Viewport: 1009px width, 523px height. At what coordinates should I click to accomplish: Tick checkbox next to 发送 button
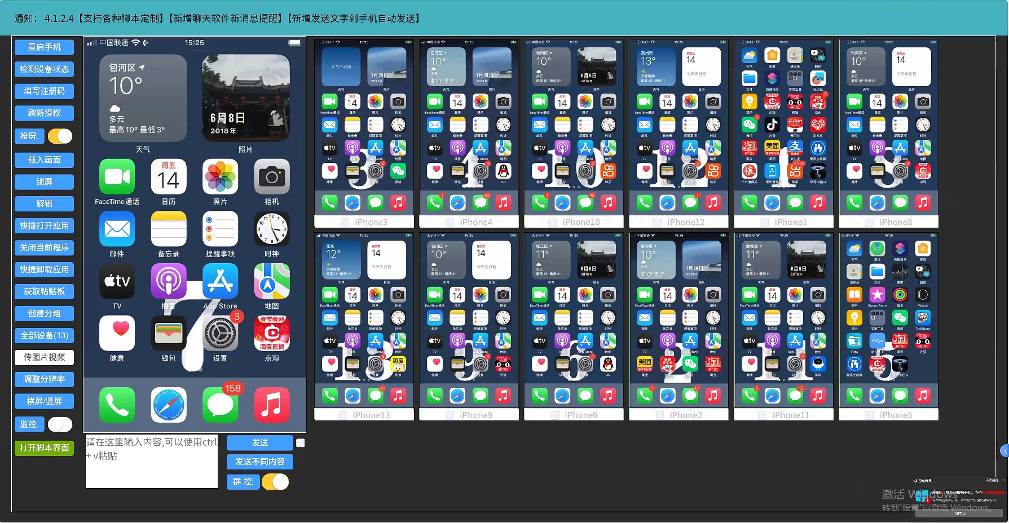click(301, 443)
